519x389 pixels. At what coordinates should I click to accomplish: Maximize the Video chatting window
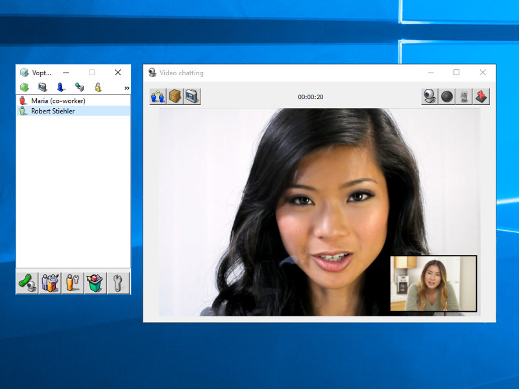click(x=457, y=73)
